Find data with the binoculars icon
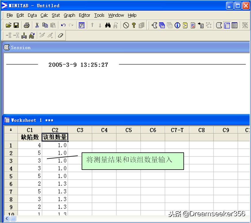Image resolution: width=251 pixels, height=223 pixels. click(108, 25)
